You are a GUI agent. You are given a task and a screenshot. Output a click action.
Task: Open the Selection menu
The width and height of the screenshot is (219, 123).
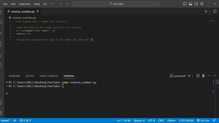pos(25,4)
